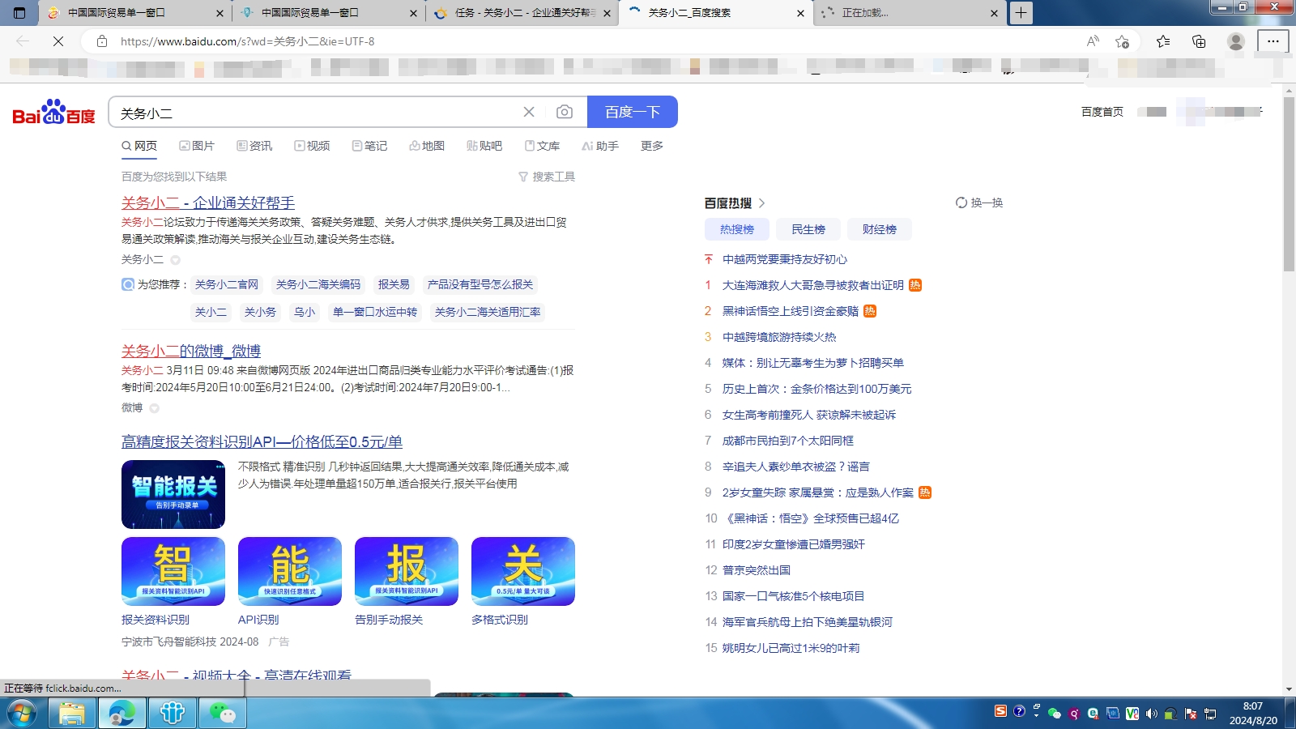This screenshot has width=1296, height=729.
Task: Select the 网页 search tab
Action: point(139,146)
